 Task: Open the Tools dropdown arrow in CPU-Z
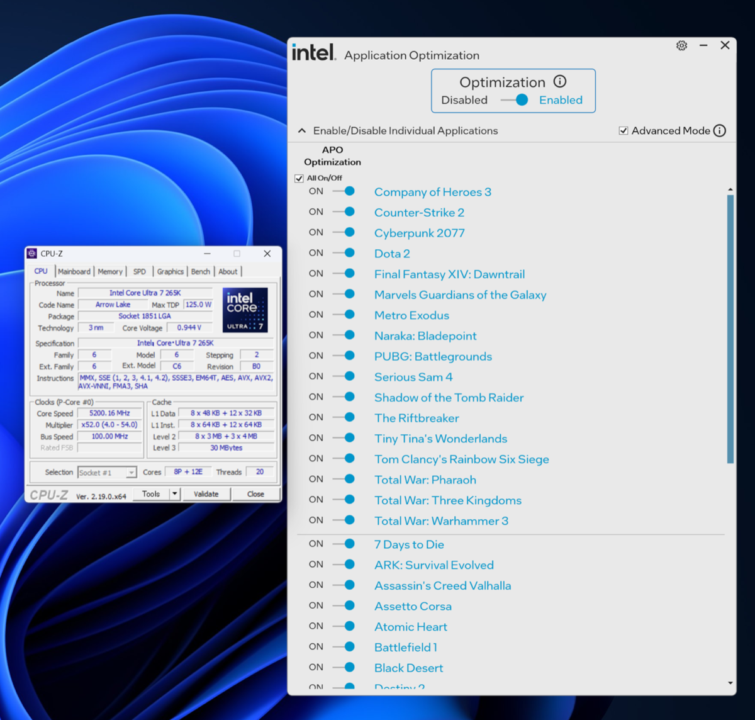[x=174, y=493]
